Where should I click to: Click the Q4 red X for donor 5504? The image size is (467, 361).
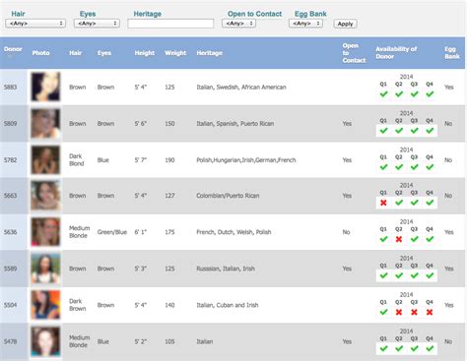coord(430,312)
